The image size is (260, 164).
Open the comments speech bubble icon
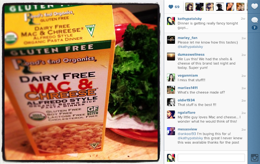[x=254, y=20]
